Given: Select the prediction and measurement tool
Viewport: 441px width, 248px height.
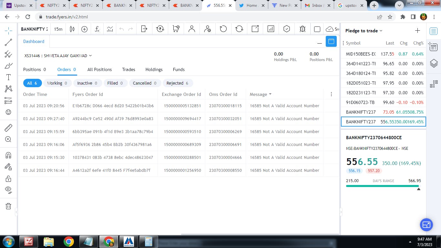Looking at the screenshot, I should (8, 100).
